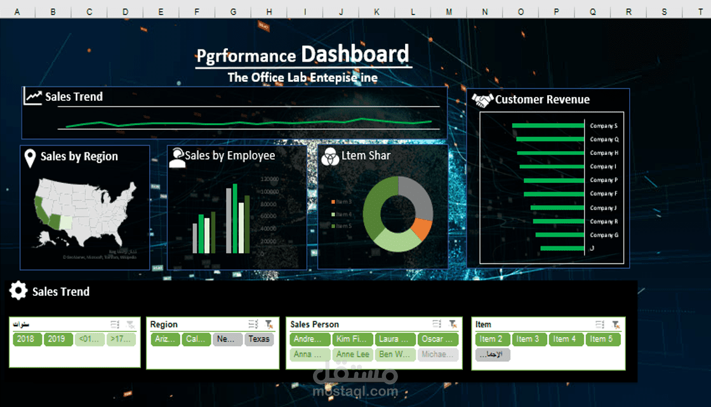Clear filter on the Item slicer

click(616, 324)
